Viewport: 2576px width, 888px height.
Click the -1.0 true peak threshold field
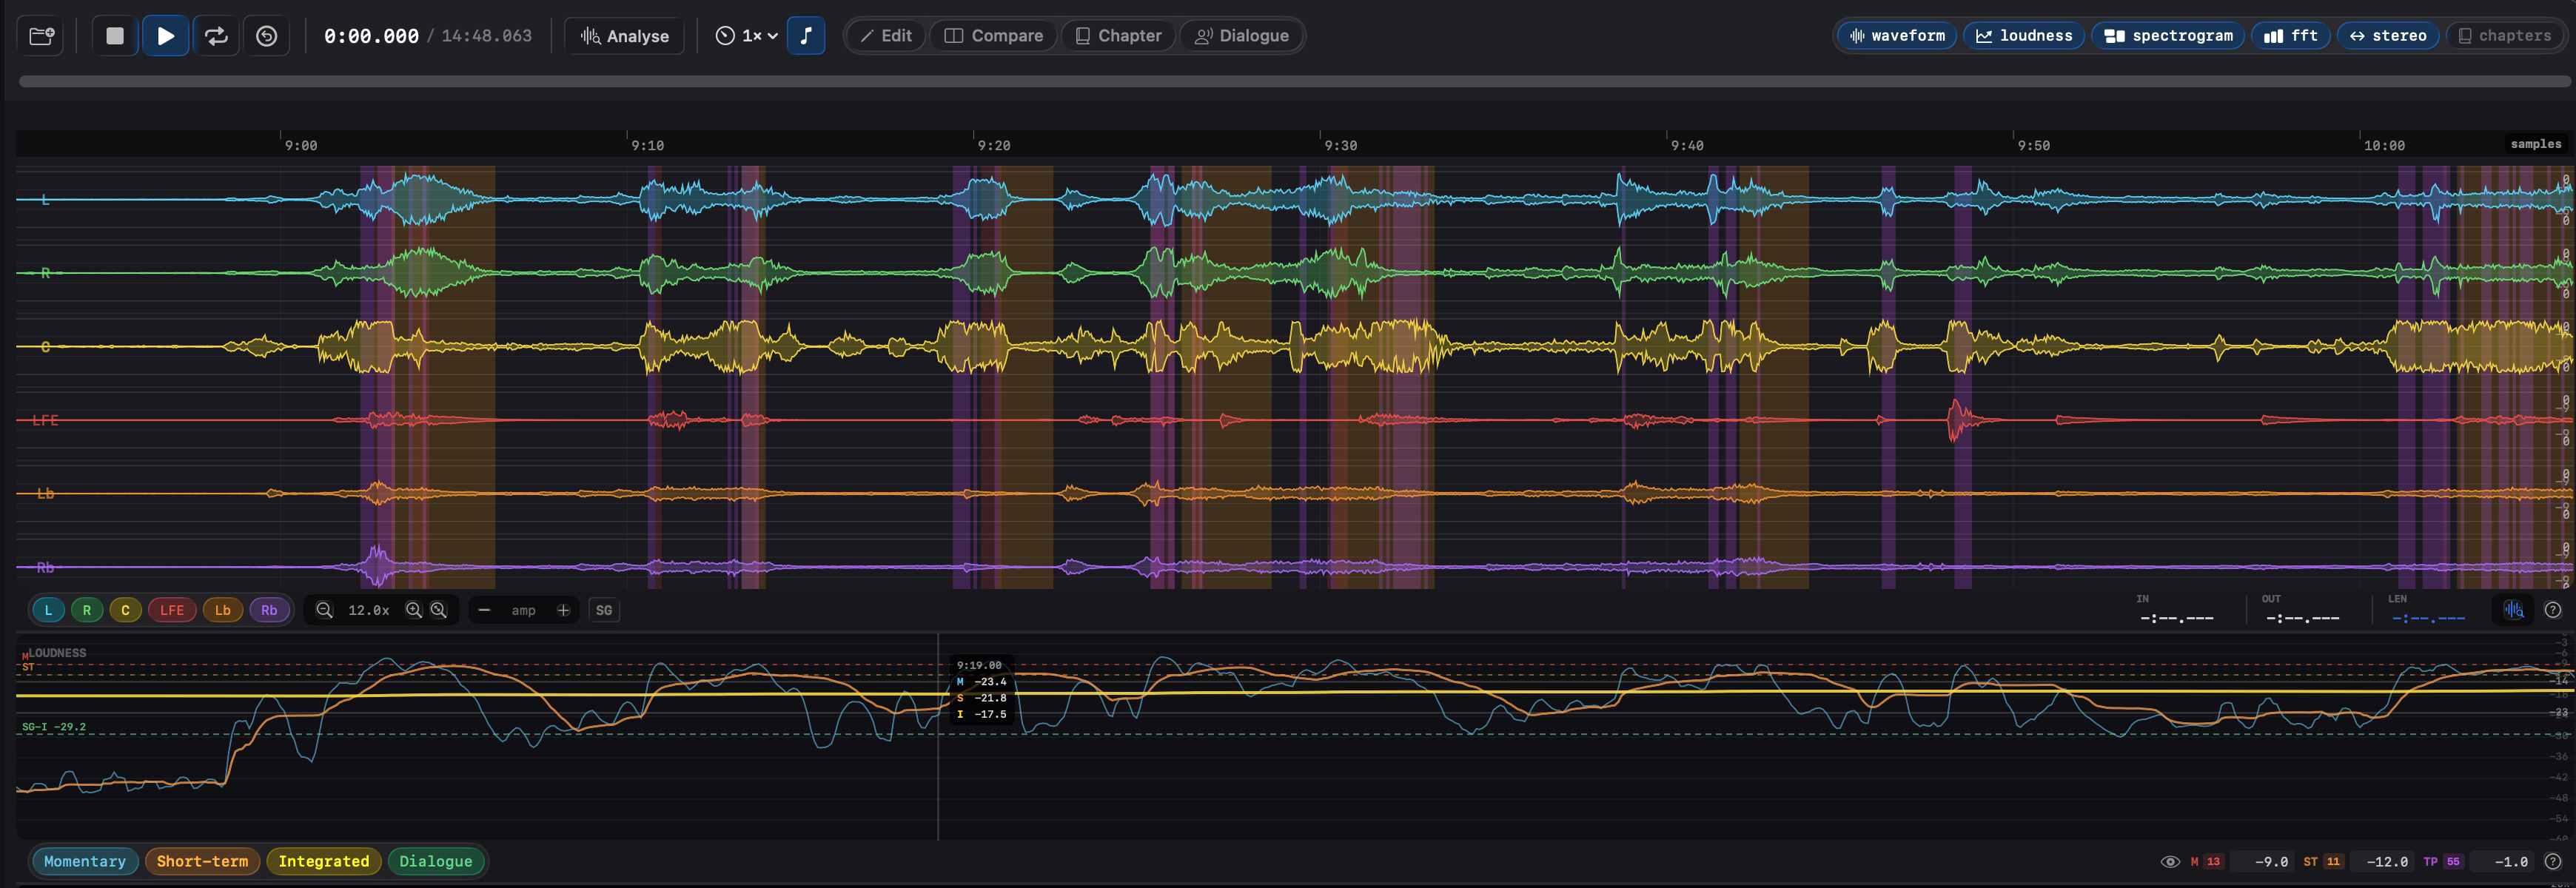[2502, 862]
